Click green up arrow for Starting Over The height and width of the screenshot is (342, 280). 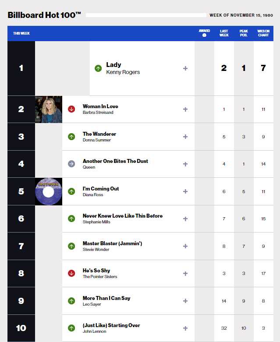[x=71, y=328]
